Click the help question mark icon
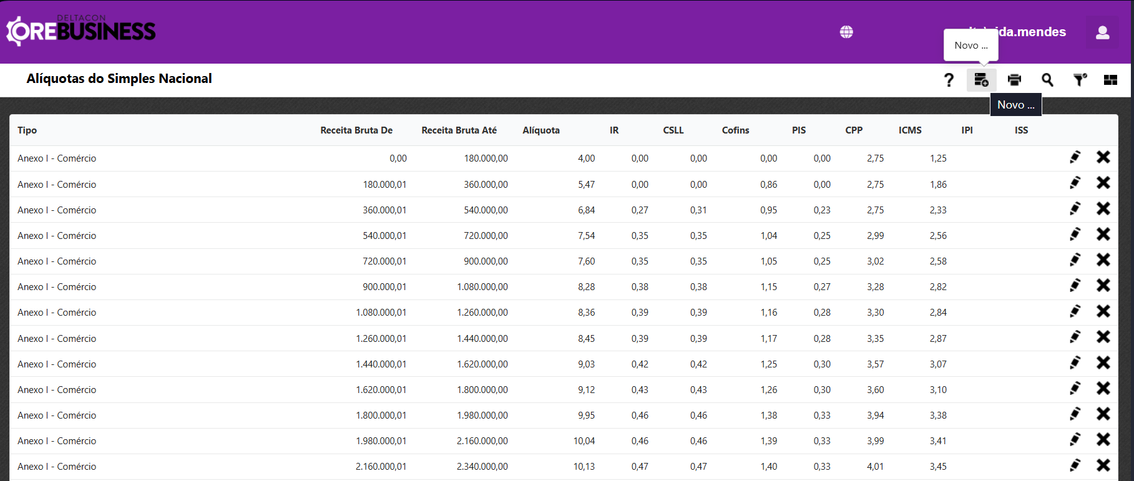 point(949,80)
